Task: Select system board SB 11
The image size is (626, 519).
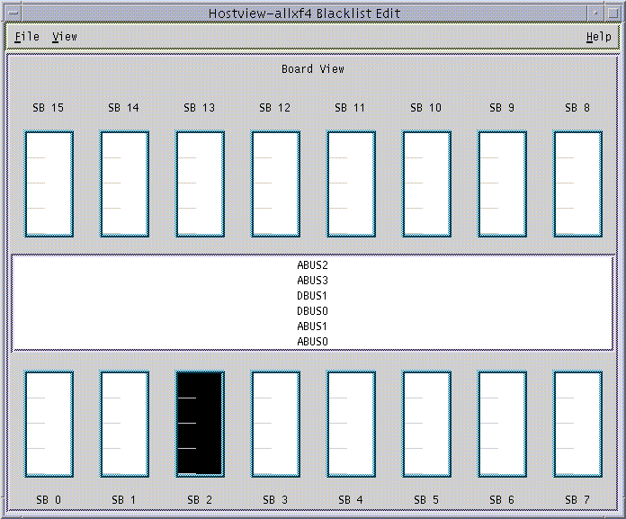Action: click(x=351, y=184)
